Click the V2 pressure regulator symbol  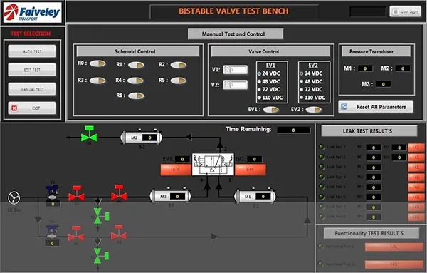(52, 192)
